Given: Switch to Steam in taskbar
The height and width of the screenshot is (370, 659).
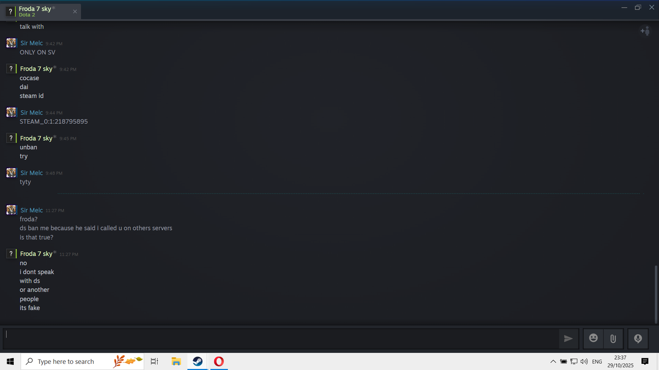Looking at the screenshot, I should tap(198, 361).
